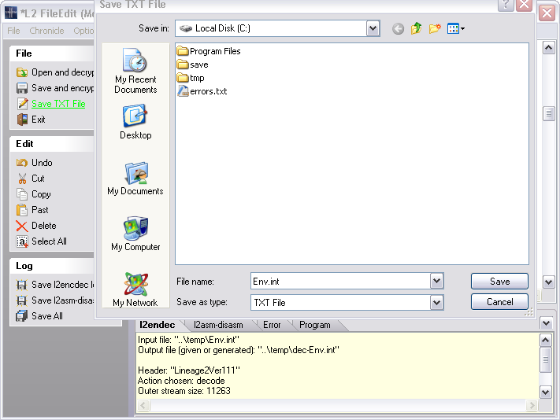Open the Save as type dropdown

(436, 302)
